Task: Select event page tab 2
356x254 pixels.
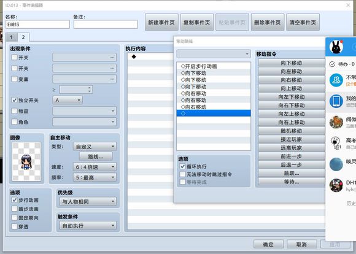Action: click(x=23, y=37)
